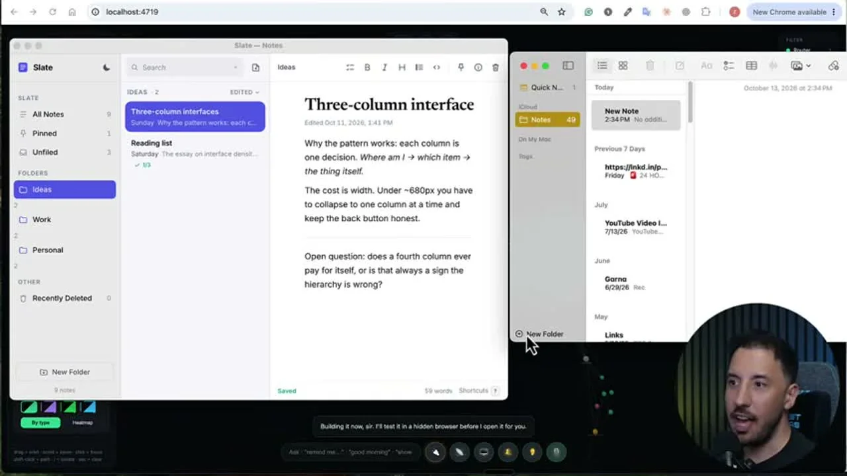Image resolution: width=847 pixels, height=476 pixels.
Task: Click New Chrome available update button
Action: [x=793, y=12]
